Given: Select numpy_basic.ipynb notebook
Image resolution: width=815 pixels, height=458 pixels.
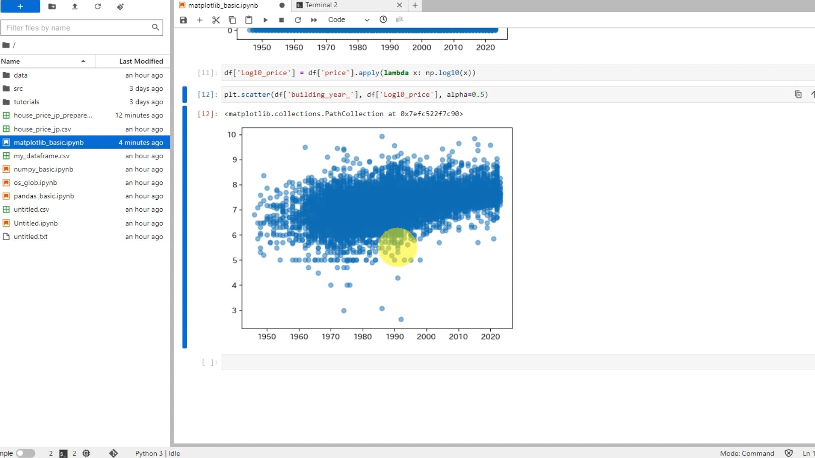Looking at the screenshot, I should tap(85, 169).
